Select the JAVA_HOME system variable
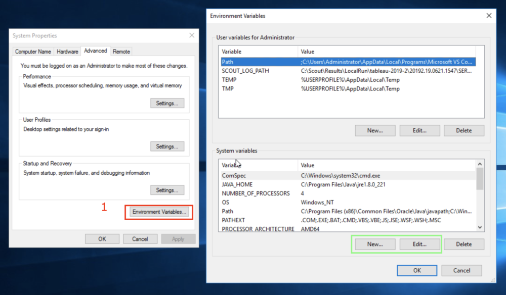Viewport: 506px width, 295px height. click(348, 184)
